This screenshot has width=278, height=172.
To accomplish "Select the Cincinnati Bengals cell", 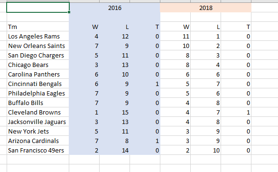I will tap(38, 84).
